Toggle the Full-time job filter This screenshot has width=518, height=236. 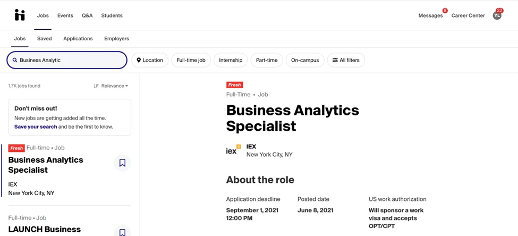[191, 60]
